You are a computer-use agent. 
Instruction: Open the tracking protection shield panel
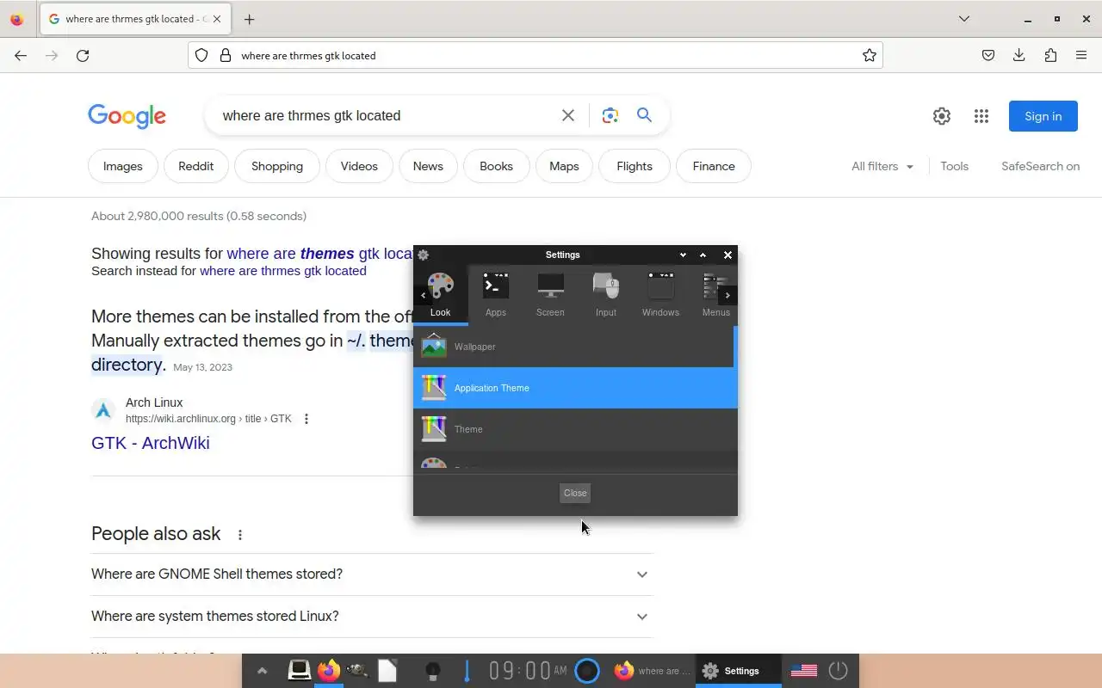point(201,55)
